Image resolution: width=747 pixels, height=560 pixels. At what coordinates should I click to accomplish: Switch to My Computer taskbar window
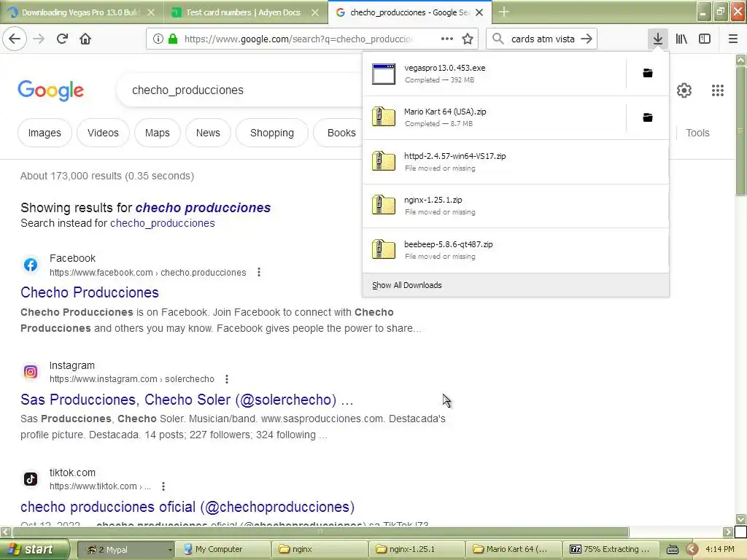tap(223, 549)
